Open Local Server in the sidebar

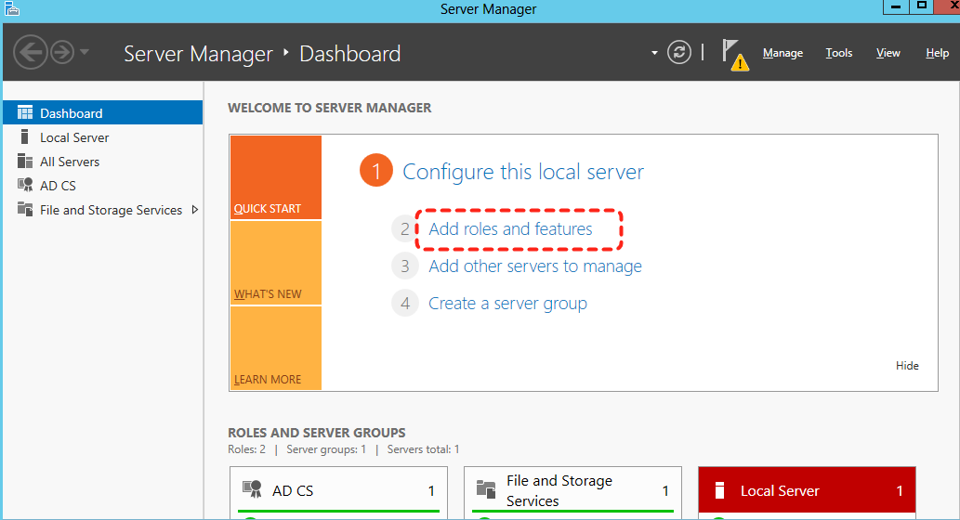[74, 137]
